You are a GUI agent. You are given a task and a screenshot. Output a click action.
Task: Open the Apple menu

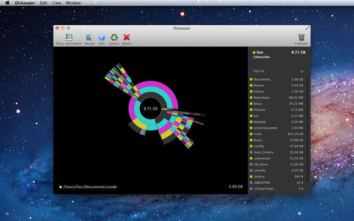click(7, 3)
